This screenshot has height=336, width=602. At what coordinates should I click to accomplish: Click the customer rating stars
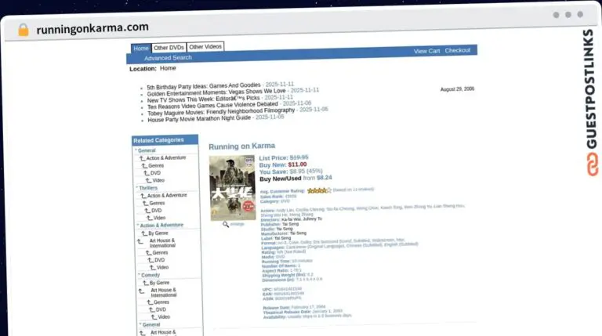[319, 190]
